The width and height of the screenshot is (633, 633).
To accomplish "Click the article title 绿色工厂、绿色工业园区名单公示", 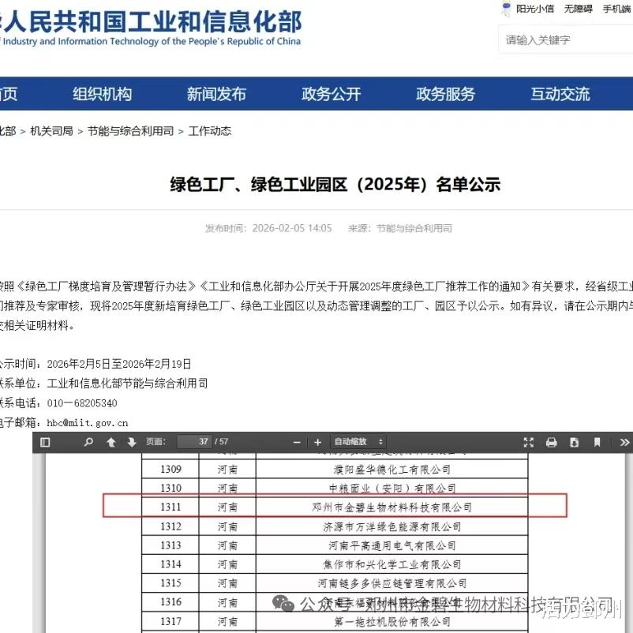I will click(335, 185).
